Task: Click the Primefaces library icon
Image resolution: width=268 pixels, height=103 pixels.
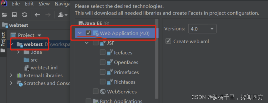Action: (x=110, y=72)
